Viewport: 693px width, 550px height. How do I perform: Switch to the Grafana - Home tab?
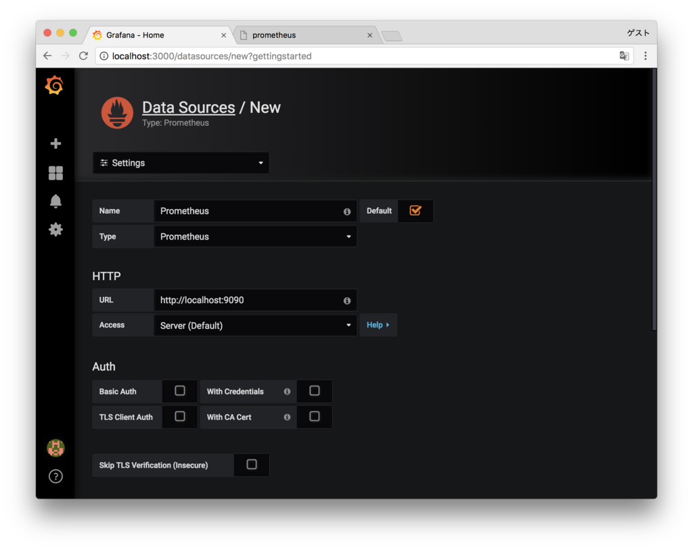(156, 35)
